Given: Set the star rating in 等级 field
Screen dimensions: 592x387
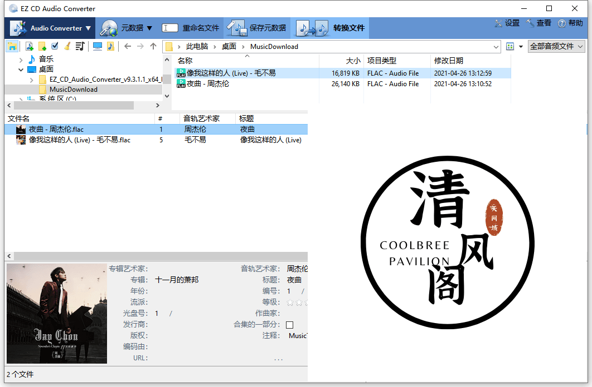Looking at the screenshot, I should point(297,302).
